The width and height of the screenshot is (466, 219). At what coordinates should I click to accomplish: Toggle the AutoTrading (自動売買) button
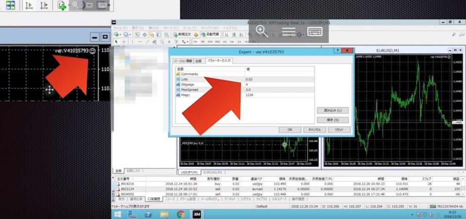click(209, 34)
